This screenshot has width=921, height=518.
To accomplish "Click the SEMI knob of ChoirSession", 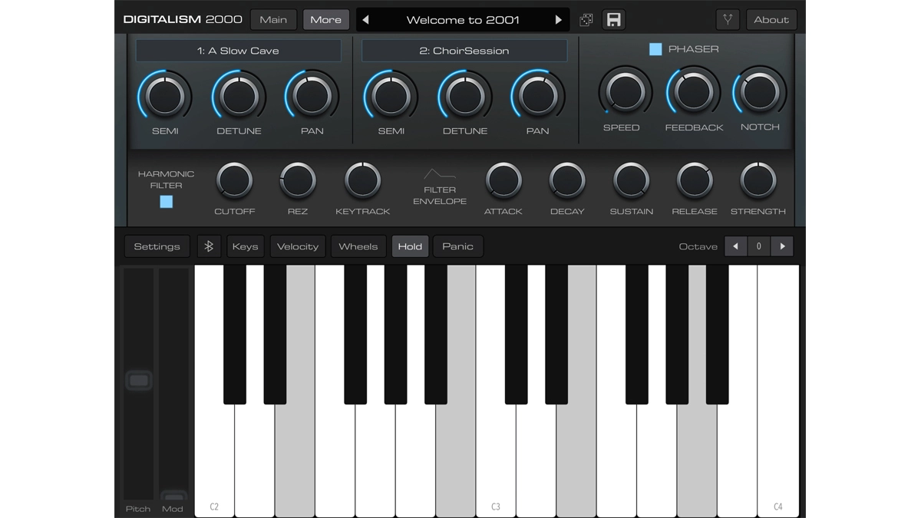I will 391,96.
